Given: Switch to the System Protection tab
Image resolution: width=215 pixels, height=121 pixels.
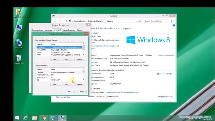Looking at the screenshot, I should pos(69,30).
